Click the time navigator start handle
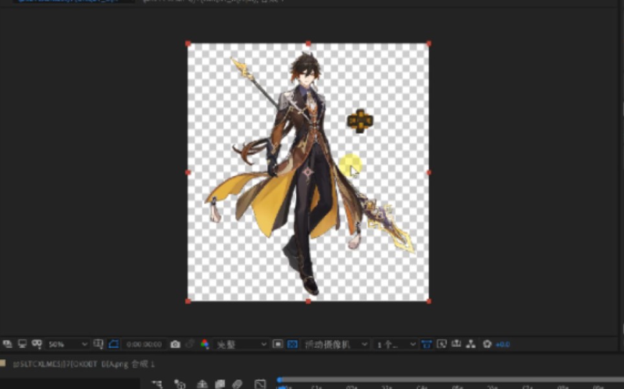 pyautogui.click(x=280, y=380)
